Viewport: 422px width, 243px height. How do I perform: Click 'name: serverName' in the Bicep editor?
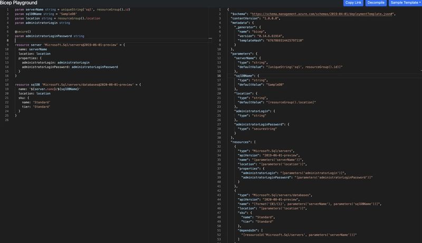point(33,49)
